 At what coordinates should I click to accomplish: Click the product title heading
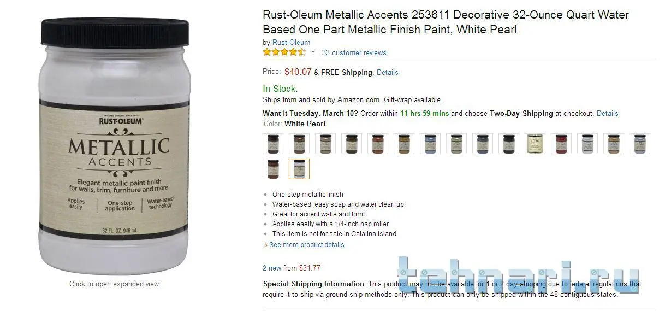pos(446,22)
